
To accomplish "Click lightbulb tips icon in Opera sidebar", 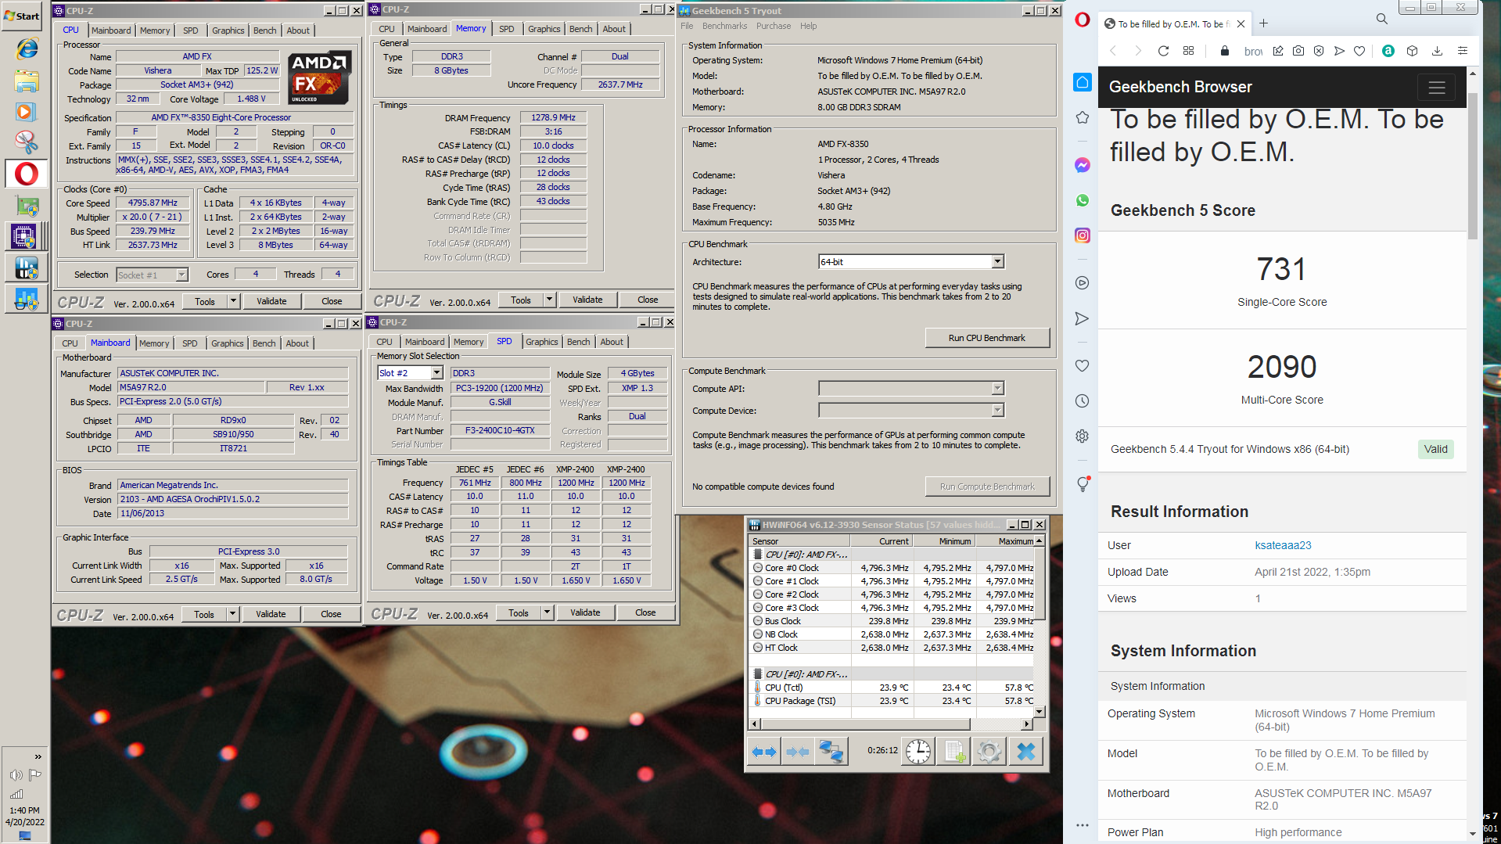I will click(1083, 484).
